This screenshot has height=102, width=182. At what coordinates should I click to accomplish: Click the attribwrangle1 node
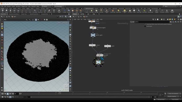93,28
